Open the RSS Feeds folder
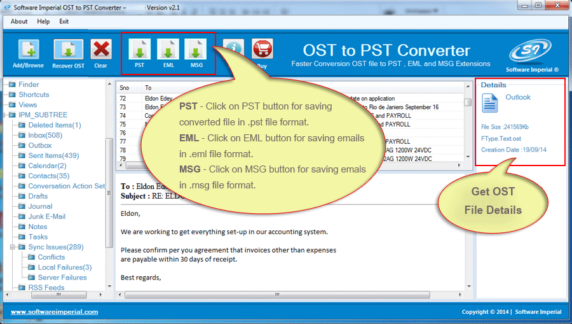The width and height of the screenshot is (572, 324). 46,288
